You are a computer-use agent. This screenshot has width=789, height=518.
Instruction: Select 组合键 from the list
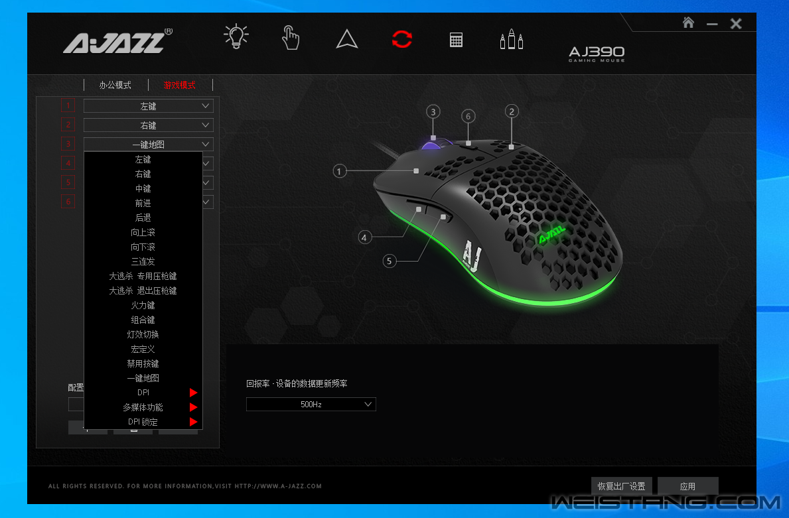[143, 320]
